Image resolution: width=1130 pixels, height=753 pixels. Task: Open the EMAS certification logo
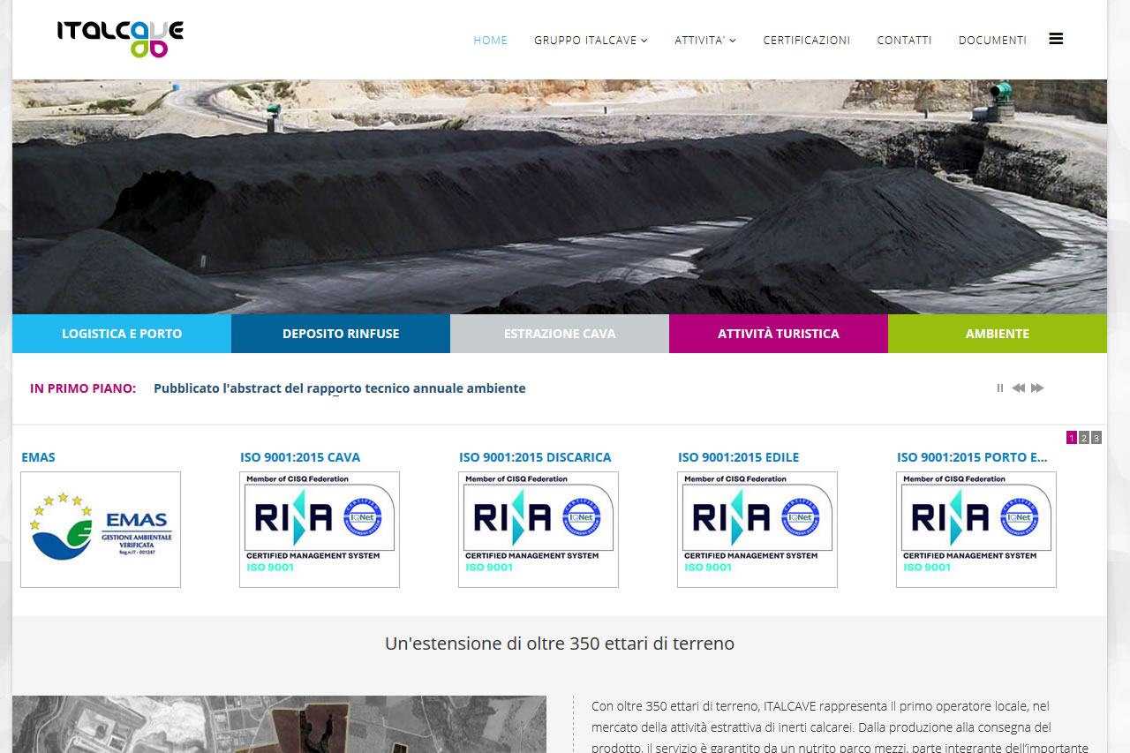101,530
